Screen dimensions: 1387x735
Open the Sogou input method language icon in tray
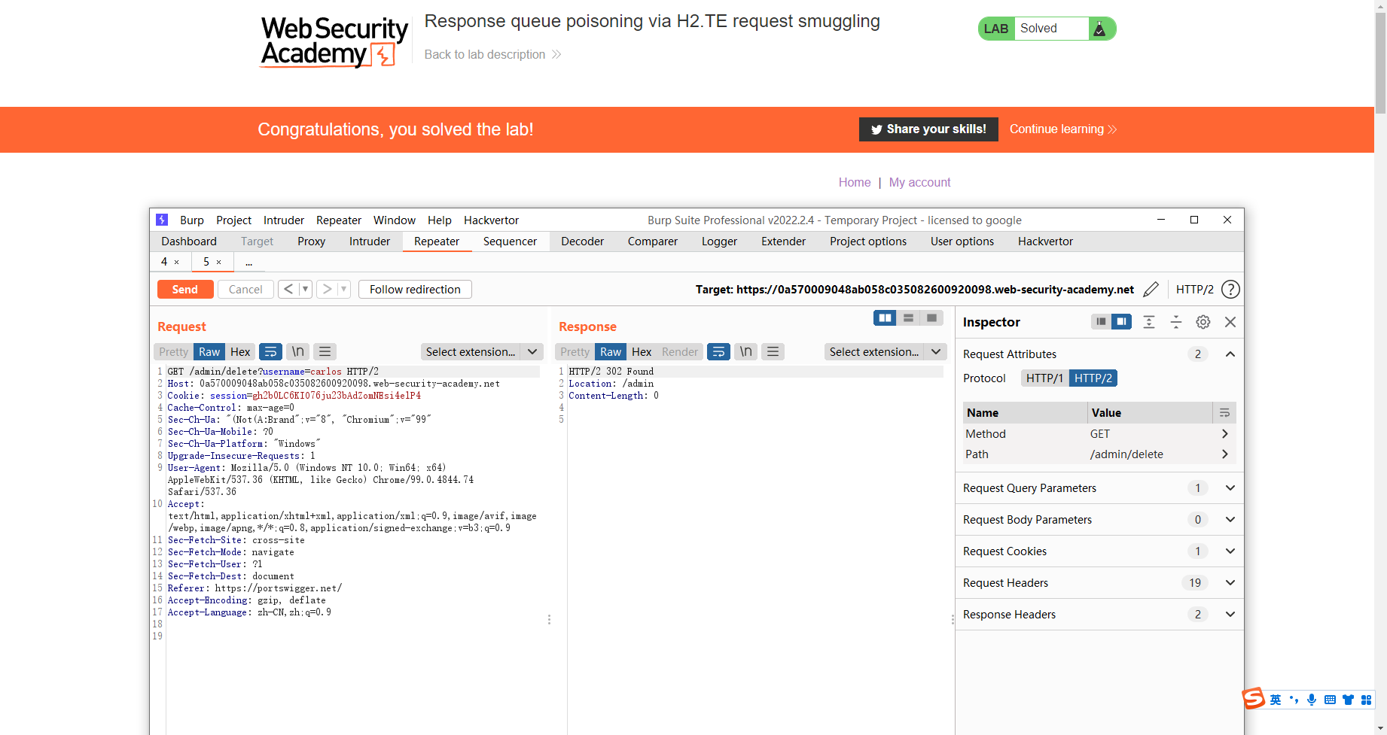(1276, 700)
